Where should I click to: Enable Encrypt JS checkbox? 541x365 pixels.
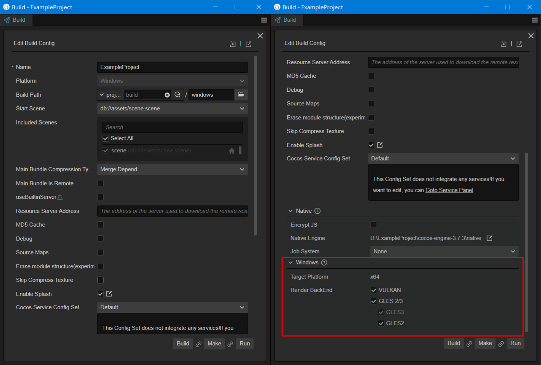373,225
